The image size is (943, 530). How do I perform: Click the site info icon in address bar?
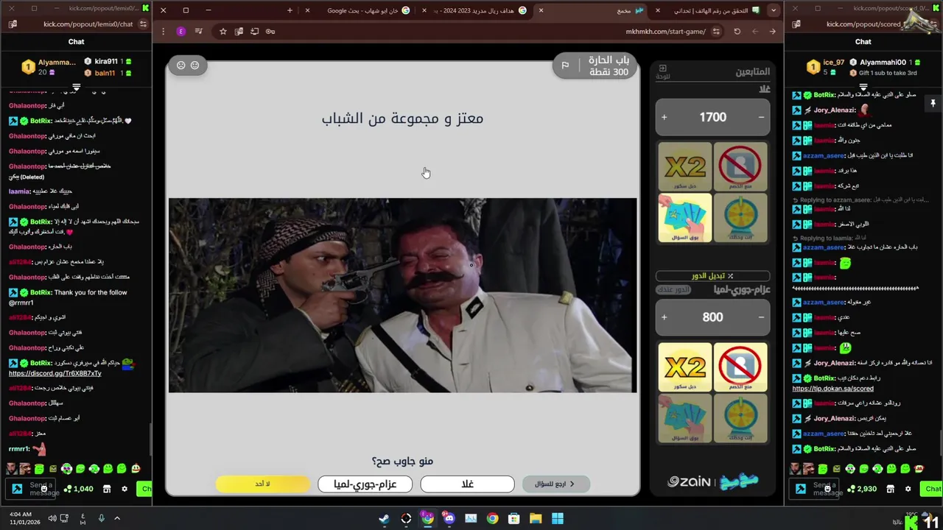click(x=716, y=32)
